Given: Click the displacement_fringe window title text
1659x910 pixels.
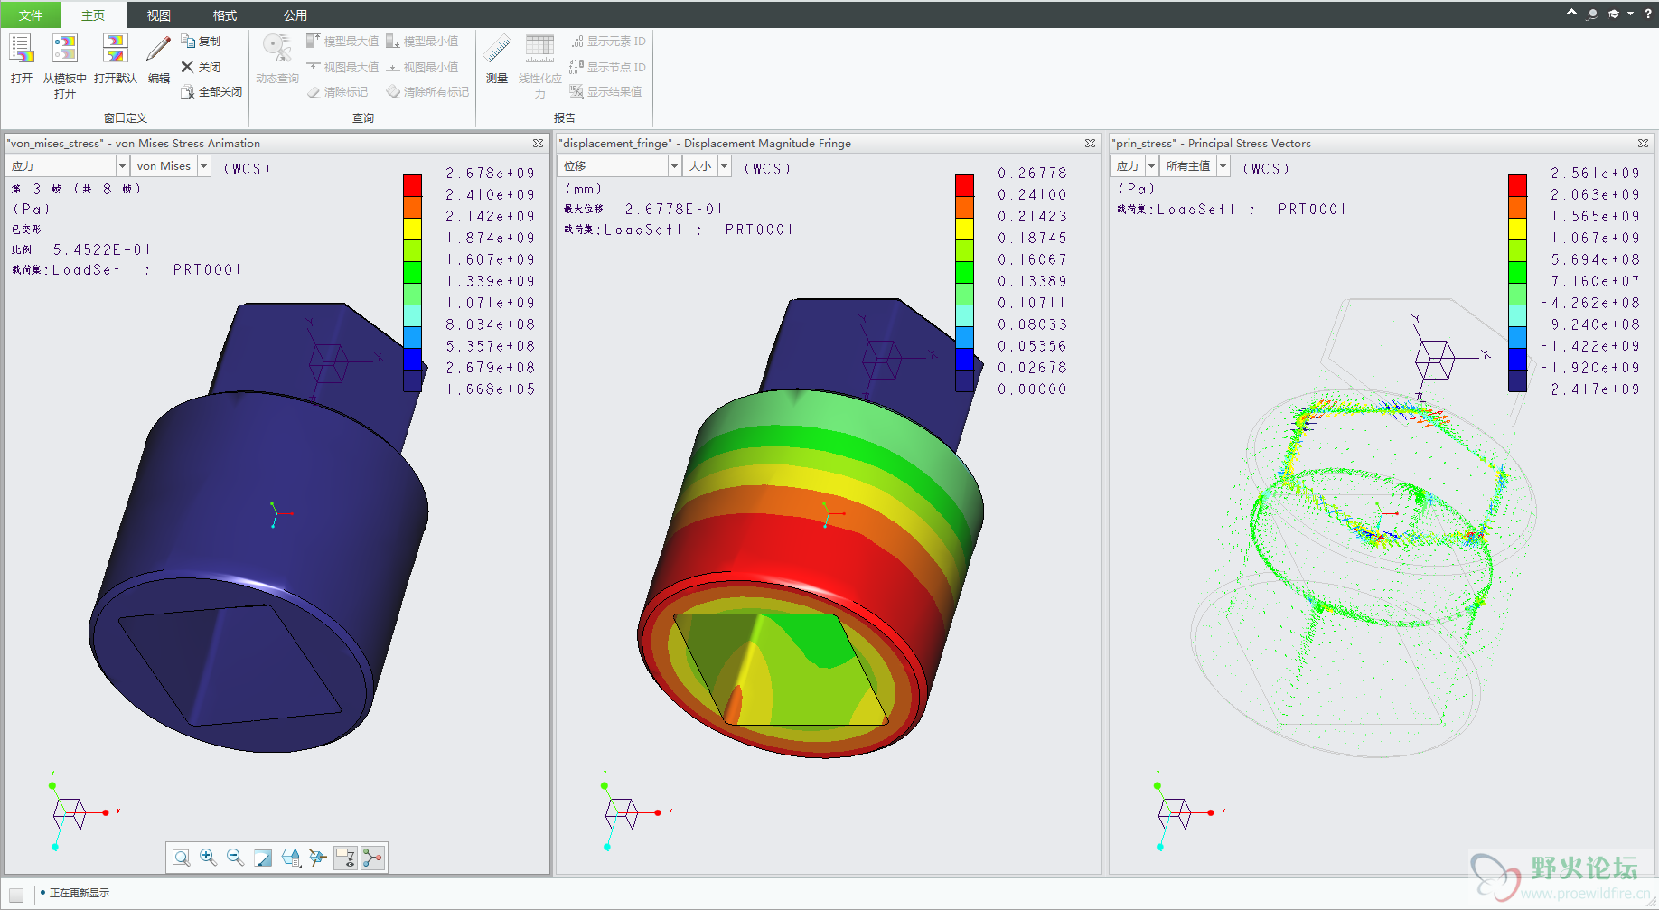Looking at the screenshot, I should tap(706, 144).
